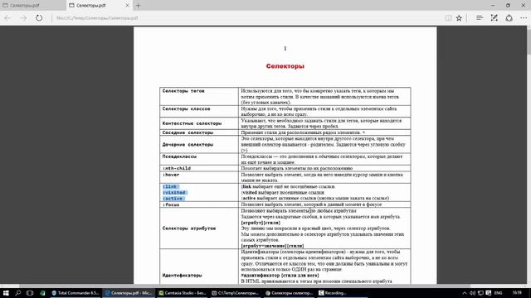
Task: Open taskbar Search magnifier
Action: pos(18,293)
